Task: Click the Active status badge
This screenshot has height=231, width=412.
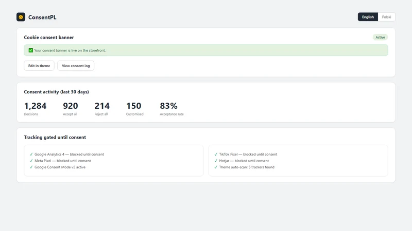Action: tap(380, 37)
